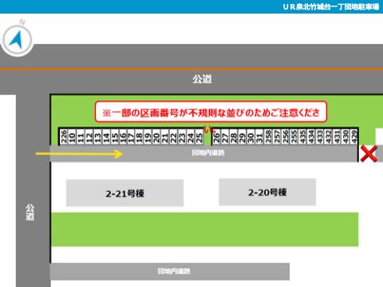The width and height of the screenshot is (383, 287).
Task: Select parking space 226
Action: tap(64, 136)
